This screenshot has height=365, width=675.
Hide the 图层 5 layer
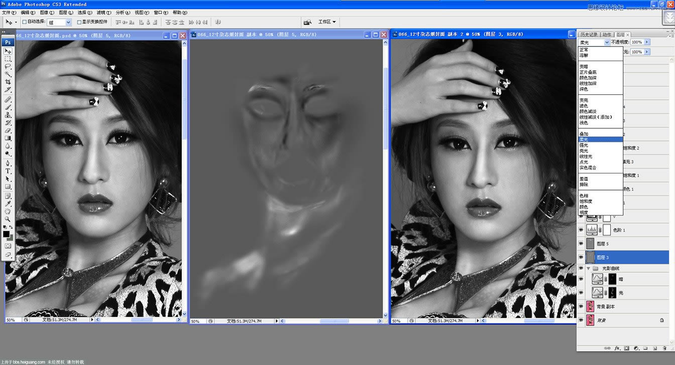pos(581,244)
